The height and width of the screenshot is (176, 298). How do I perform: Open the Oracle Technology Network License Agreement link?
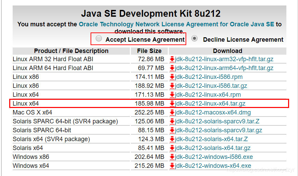click(x=176, y=24)
